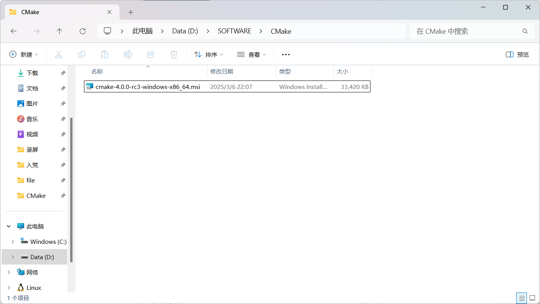
Task: Select 网络 in navigation pane
Action: pos(28,272)
